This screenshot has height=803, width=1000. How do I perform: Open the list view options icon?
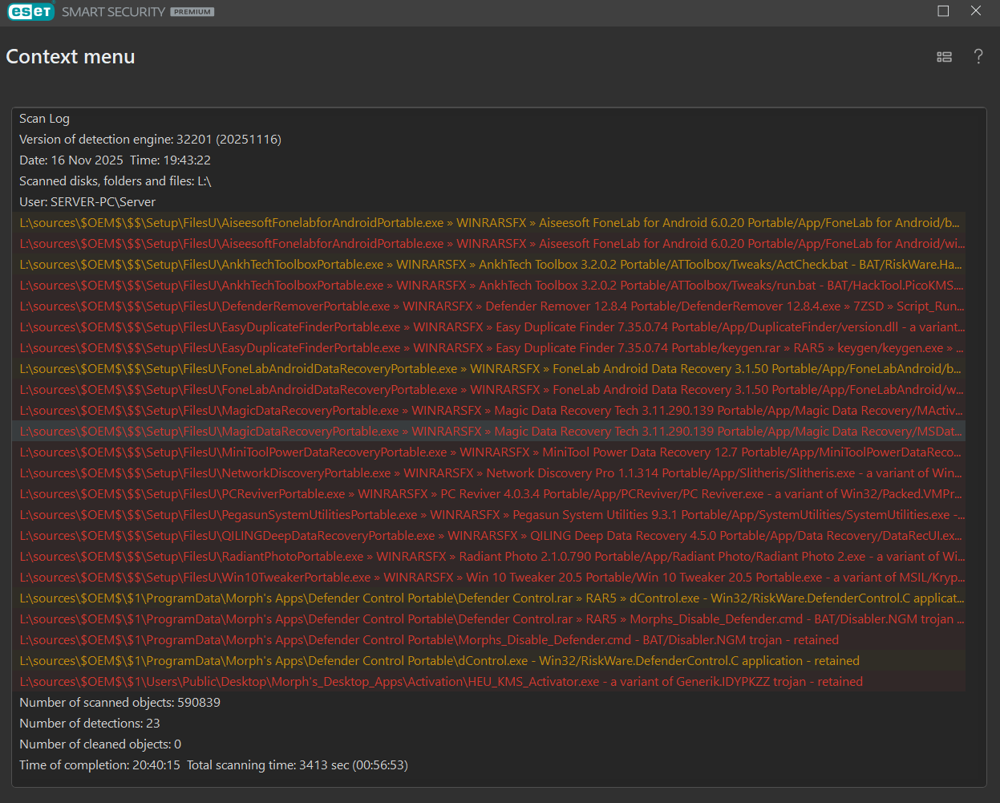944,57
